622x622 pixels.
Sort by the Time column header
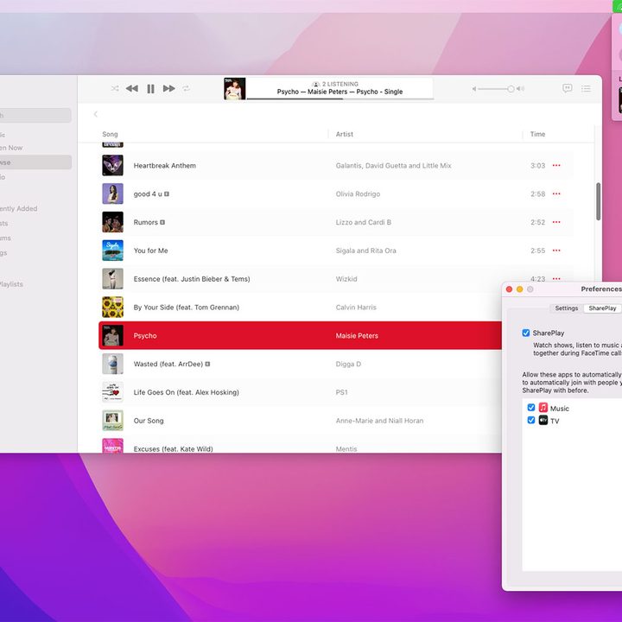[x=537, y=134]
